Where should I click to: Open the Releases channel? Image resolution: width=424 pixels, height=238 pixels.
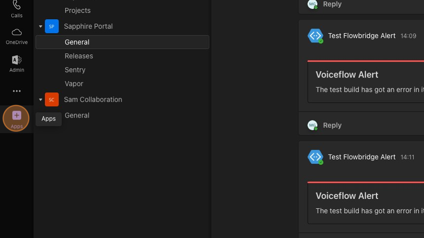coord(79,56)
